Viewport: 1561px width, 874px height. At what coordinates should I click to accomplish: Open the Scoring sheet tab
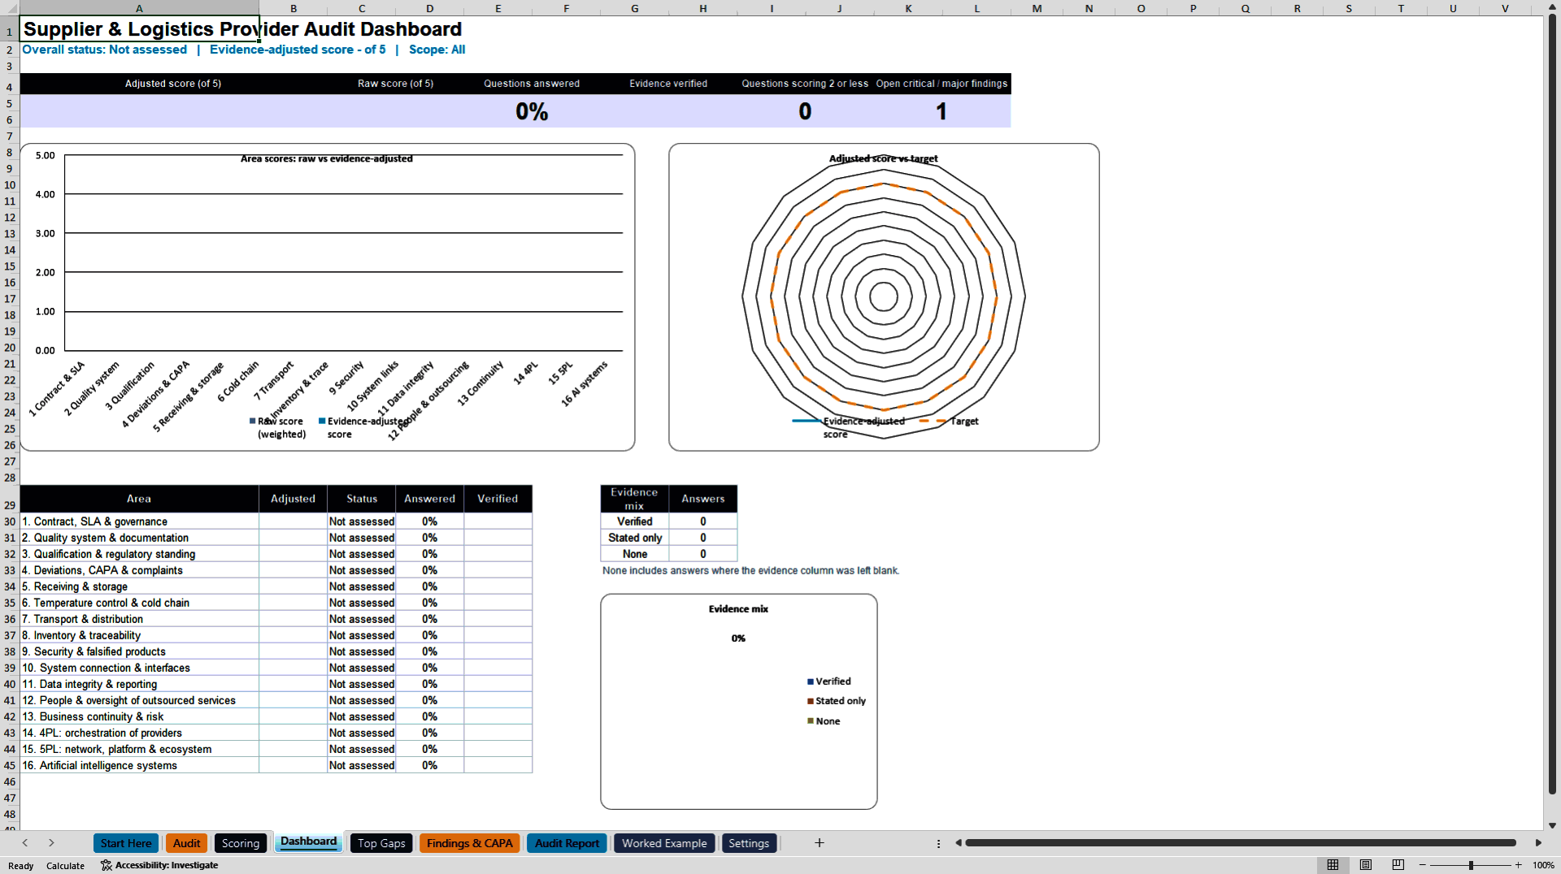point(241,843)
